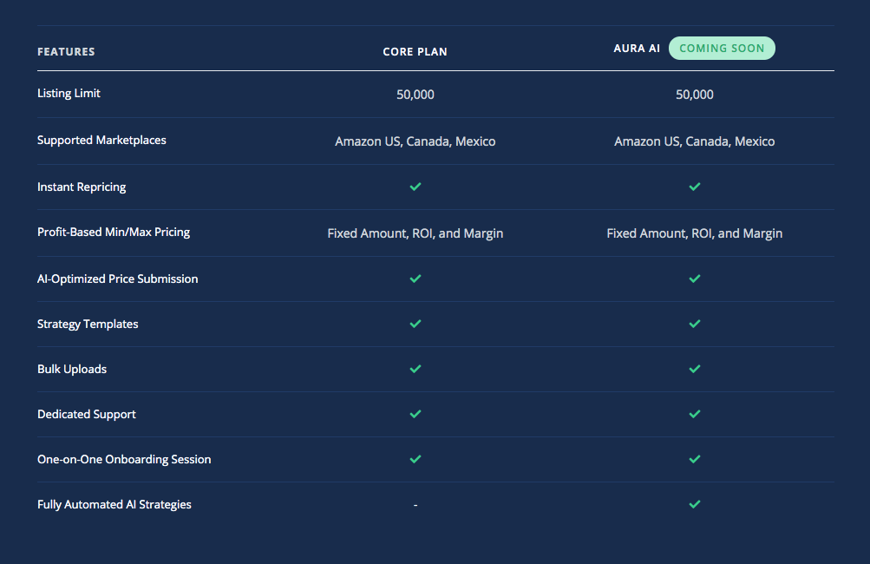Viewport: 870px width, 564px height.
Task: Click Aura AI checkmark for Strategy Templates
Action: (694, 324)
